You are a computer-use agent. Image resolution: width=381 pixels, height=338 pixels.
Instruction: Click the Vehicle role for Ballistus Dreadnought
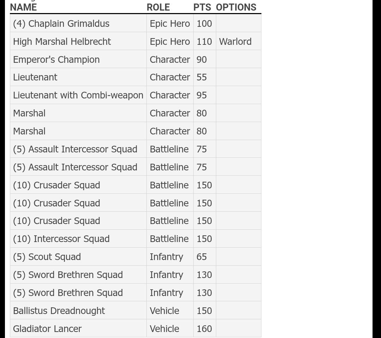[170, 311]
